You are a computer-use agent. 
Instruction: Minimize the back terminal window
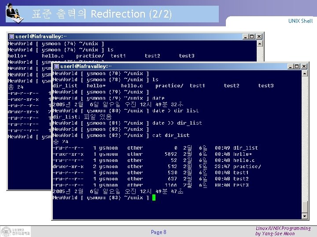point(245,36)
